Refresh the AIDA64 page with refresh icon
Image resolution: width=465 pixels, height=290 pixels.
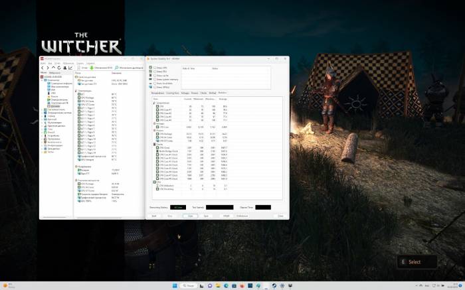coord(59,68)
